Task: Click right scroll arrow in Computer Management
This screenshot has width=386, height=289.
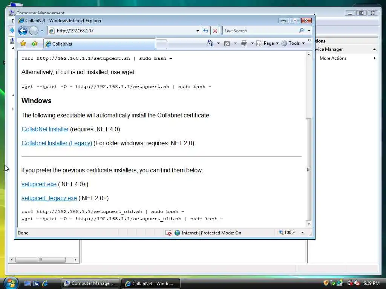Action: (x=75, y=260)
